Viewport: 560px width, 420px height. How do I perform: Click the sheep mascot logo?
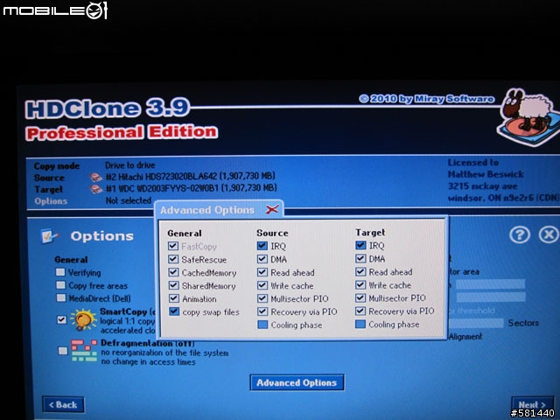[528, 116]
